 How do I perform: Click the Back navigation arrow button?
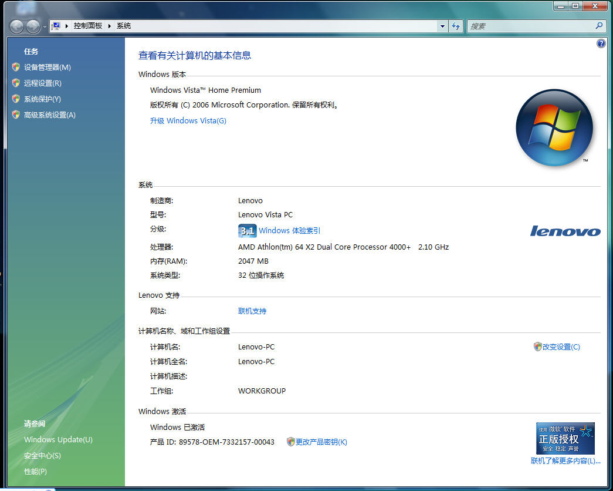(18, 26)
